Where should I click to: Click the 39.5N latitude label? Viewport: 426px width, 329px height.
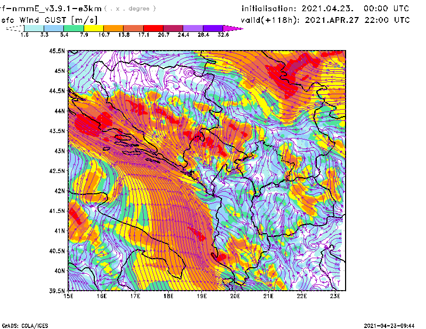point(57,291)
